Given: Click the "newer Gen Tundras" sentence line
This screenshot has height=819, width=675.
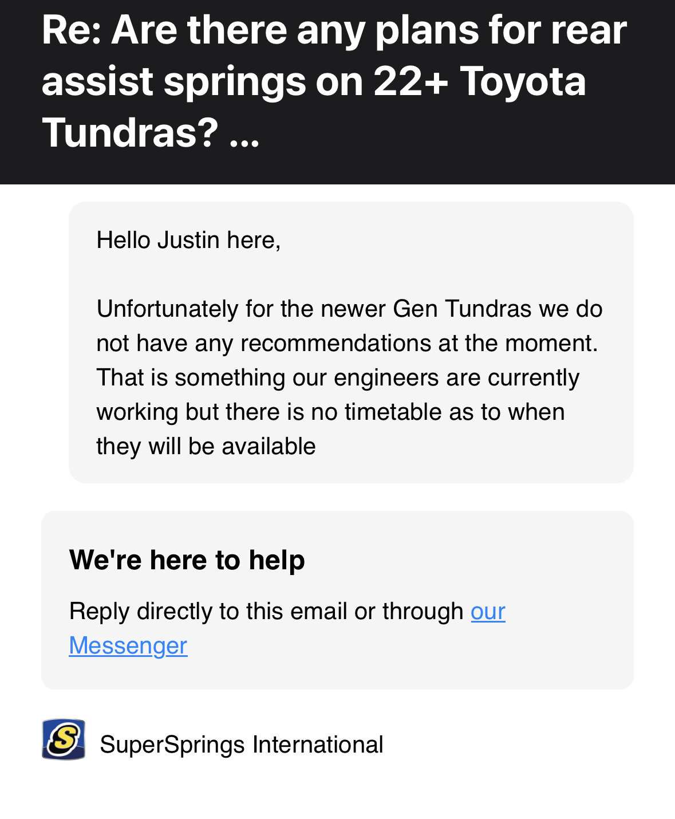Looking at the screenshot, I should [349, 309].
